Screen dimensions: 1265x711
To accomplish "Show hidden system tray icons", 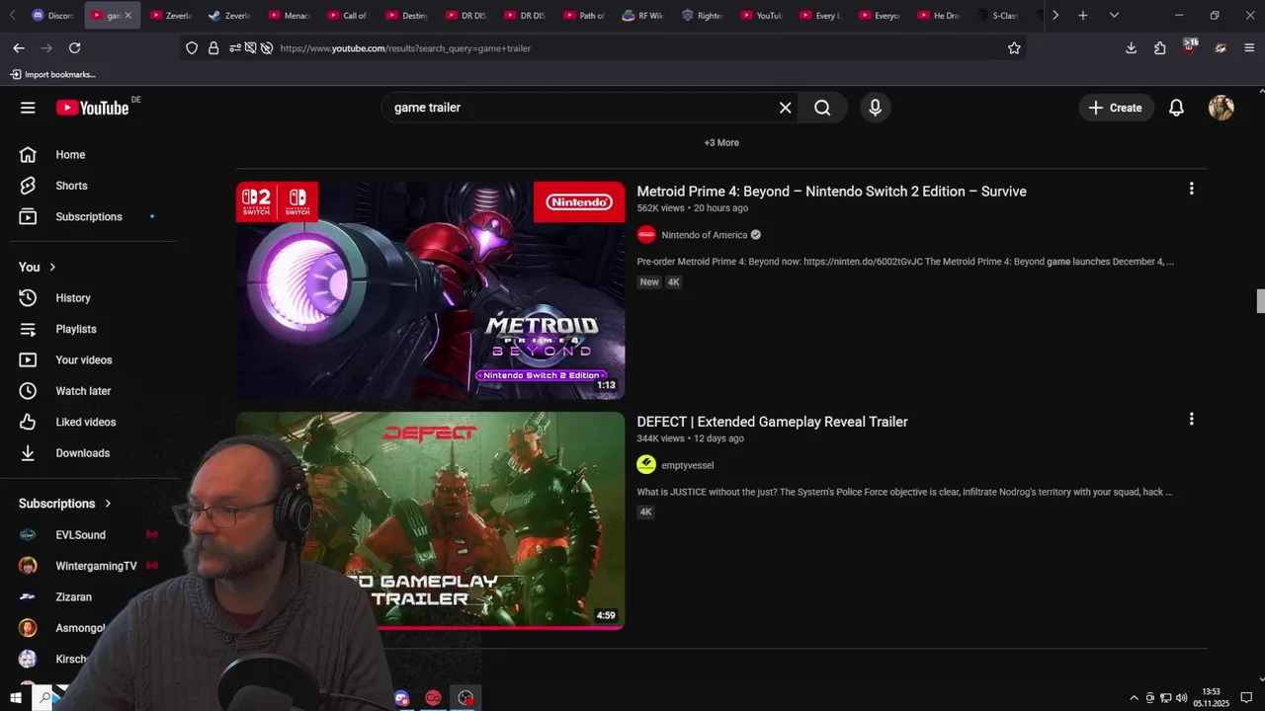I will pos(1134,697).
